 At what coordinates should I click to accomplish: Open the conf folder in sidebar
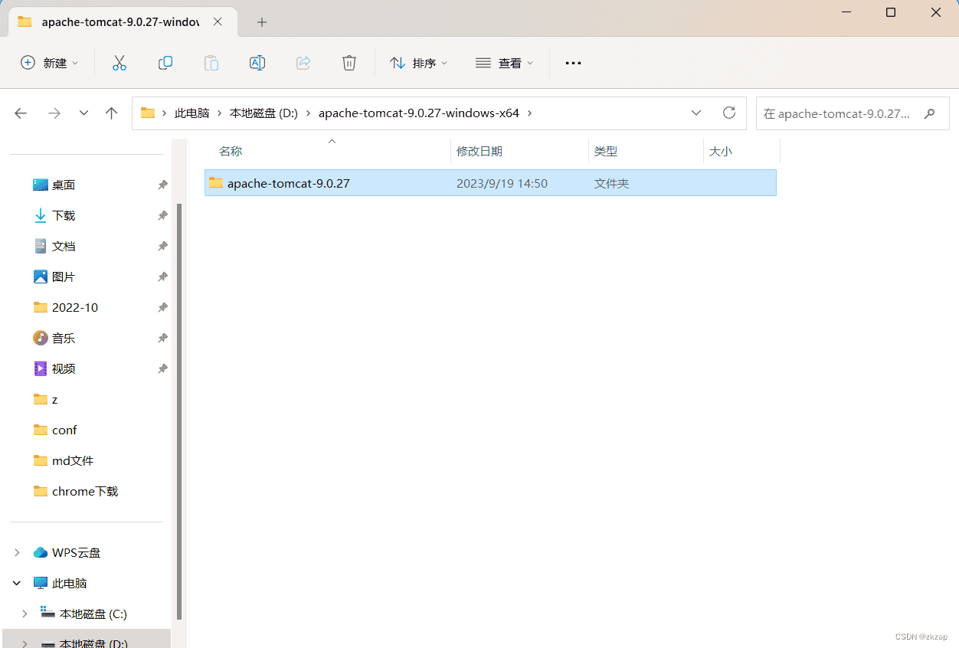pyautogui.click(x=64, y=430)
